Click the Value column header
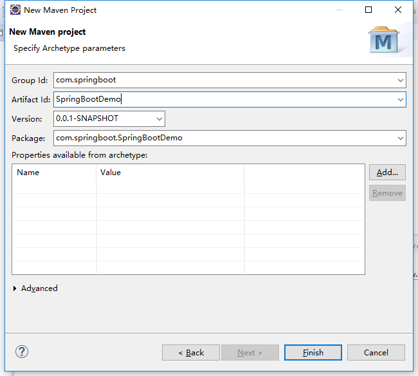The image size is (418, 376). click(x=170, y=173)
